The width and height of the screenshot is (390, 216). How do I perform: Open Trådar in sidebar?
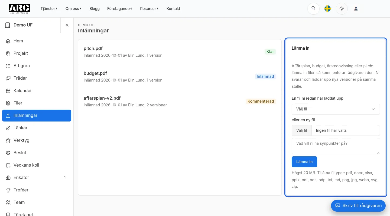[x=37, y=78]
